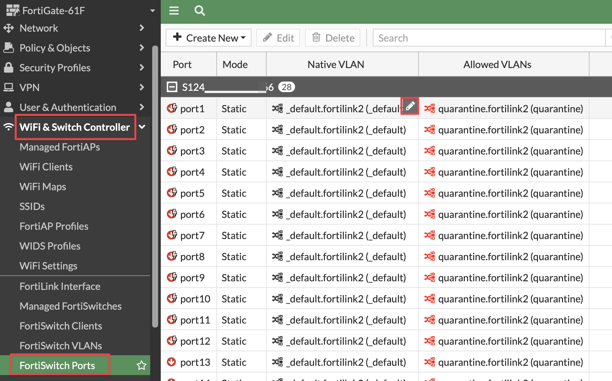Screen dimensions: 612x381
Task: Click the sidebar vertical scrollbar
Action: click(155, 187)
